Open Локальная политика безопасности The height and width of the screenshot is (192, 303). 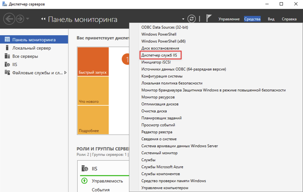172,83
